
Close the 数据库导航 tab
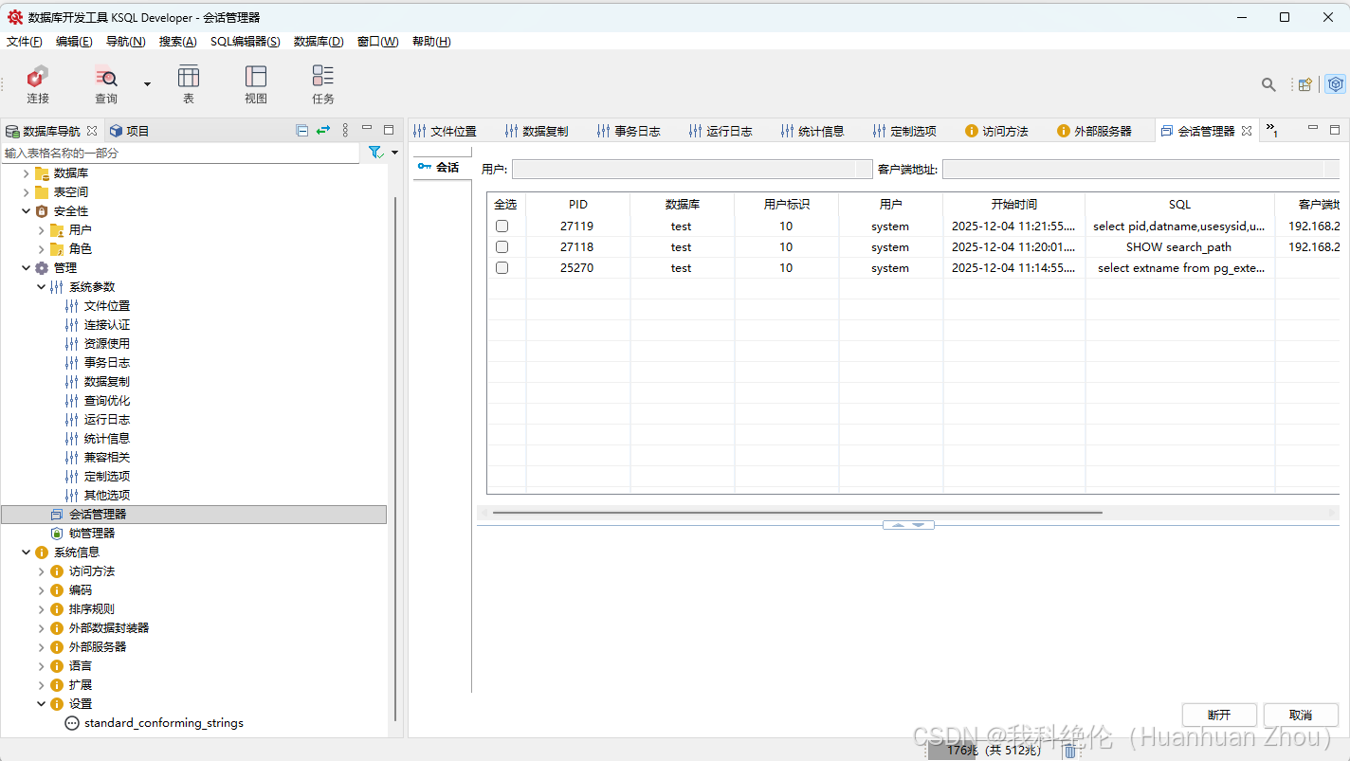(92, 131)
